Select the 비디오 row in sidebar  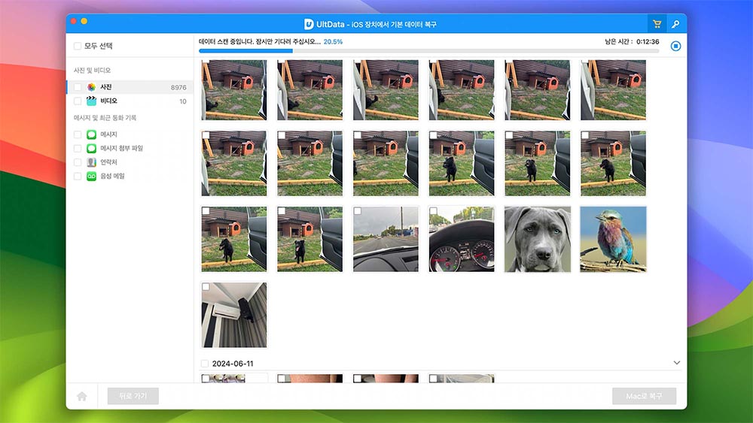[130, 101]
